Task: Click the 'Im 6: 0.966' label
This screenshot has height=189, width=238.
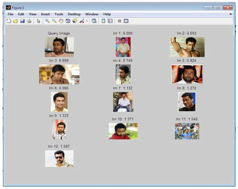Action: [59, 88]
